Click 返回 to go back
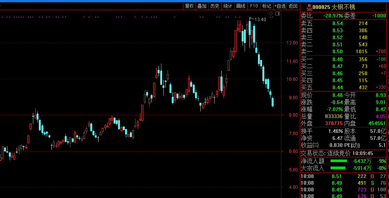 click(293, 6)
